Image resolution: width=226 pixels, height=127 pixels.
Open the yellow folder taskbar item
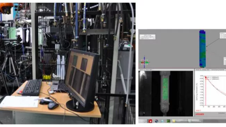[179, 121]
